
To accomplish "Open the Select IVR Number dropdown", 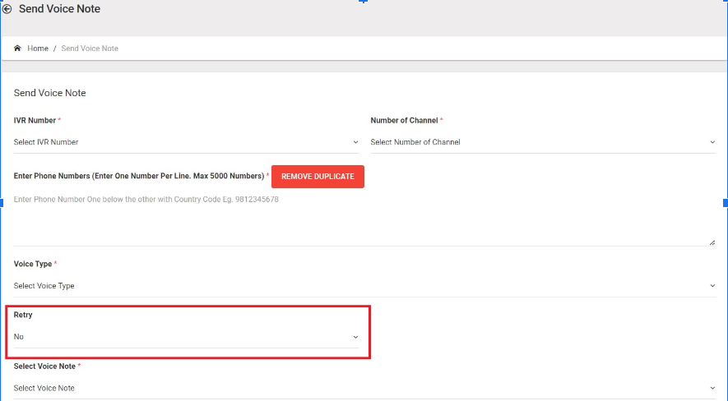I will point(186,142).
